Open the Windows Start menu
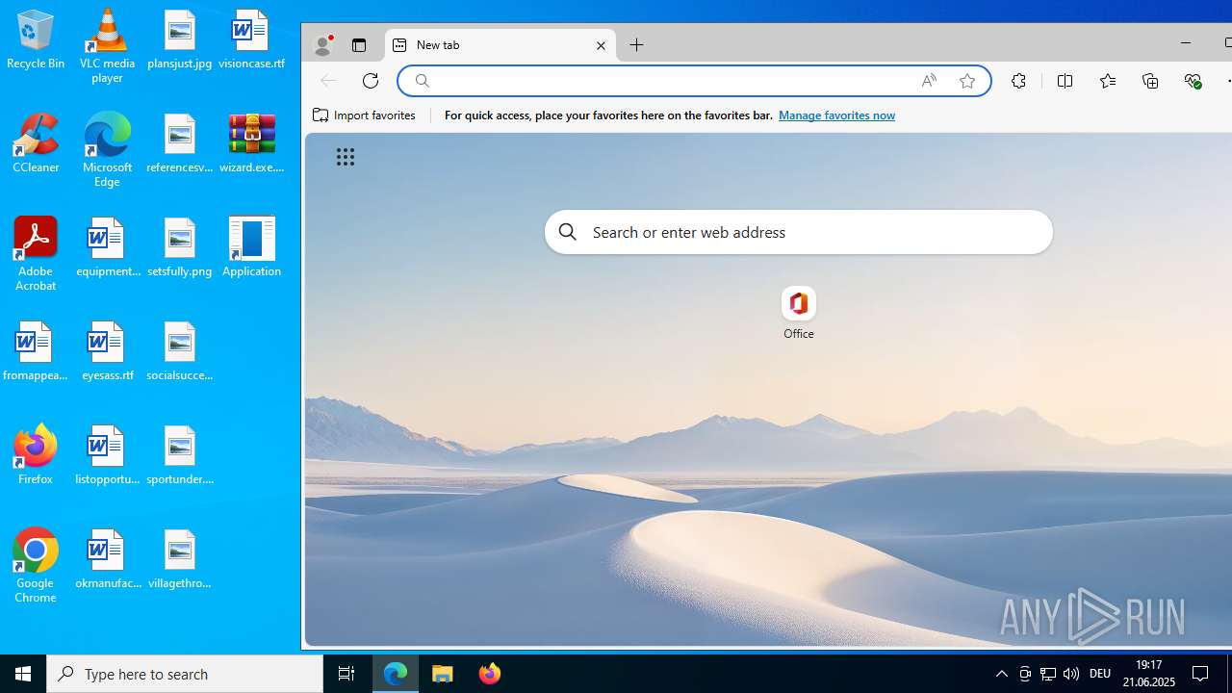 click(x=23, y=674)
